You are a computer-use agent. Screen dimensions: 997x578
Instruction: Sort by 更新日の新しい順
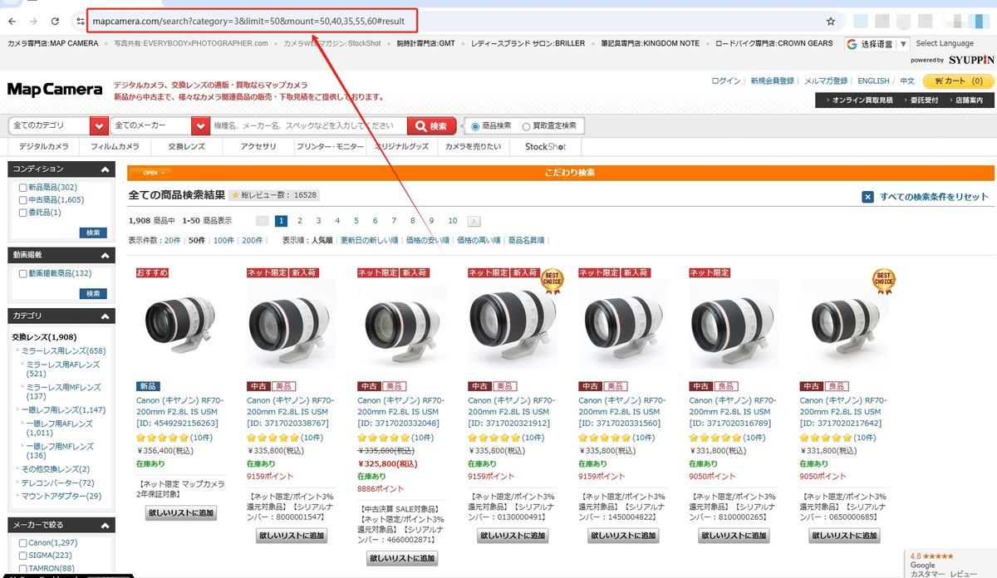click(x=369, y=240)
